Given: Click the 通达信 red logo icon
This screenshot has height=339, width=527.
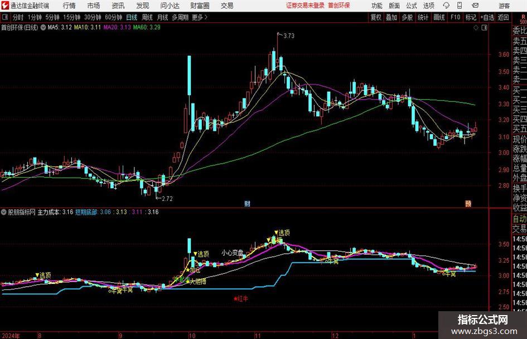Looking at the screenshot, I should pyautogui.click(x=5, y=6).
